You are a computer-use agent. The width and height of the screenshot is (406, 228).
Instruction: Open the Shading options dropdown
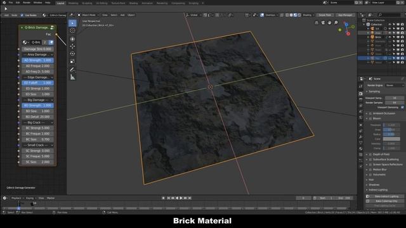[x=308, y=15]
